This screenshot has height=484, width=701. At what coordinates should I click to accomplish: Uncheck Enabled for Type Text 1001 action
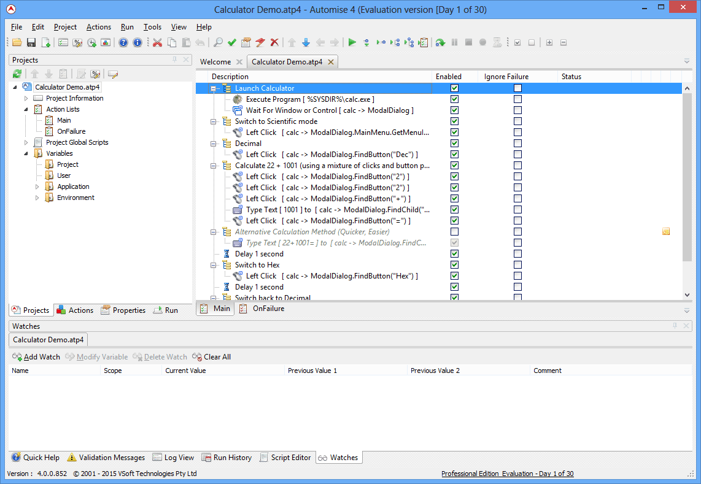pos(455,210)
